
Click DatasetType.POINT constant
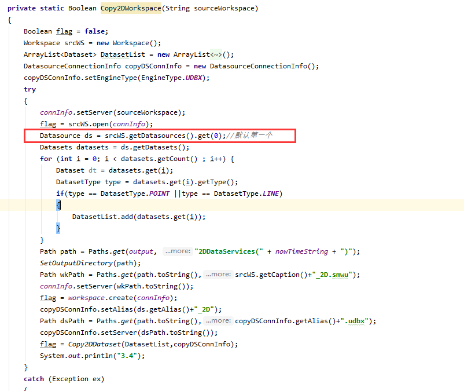point(135,193)
